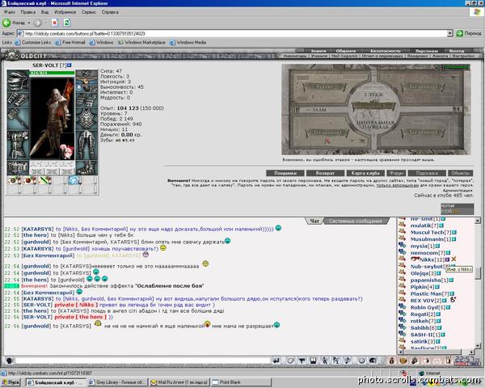
Task: Click user list scrollbar up arrow
Action: [478, 221]
